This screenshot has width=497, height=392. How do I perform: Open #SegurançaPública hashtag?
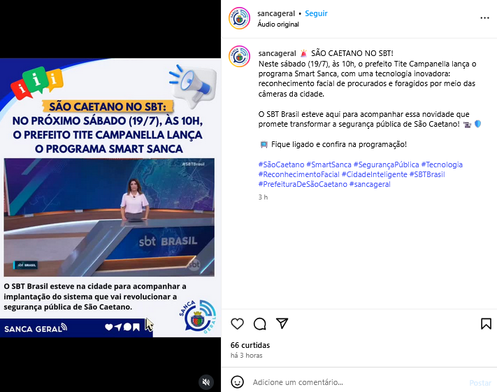click(x=386, y=164)
